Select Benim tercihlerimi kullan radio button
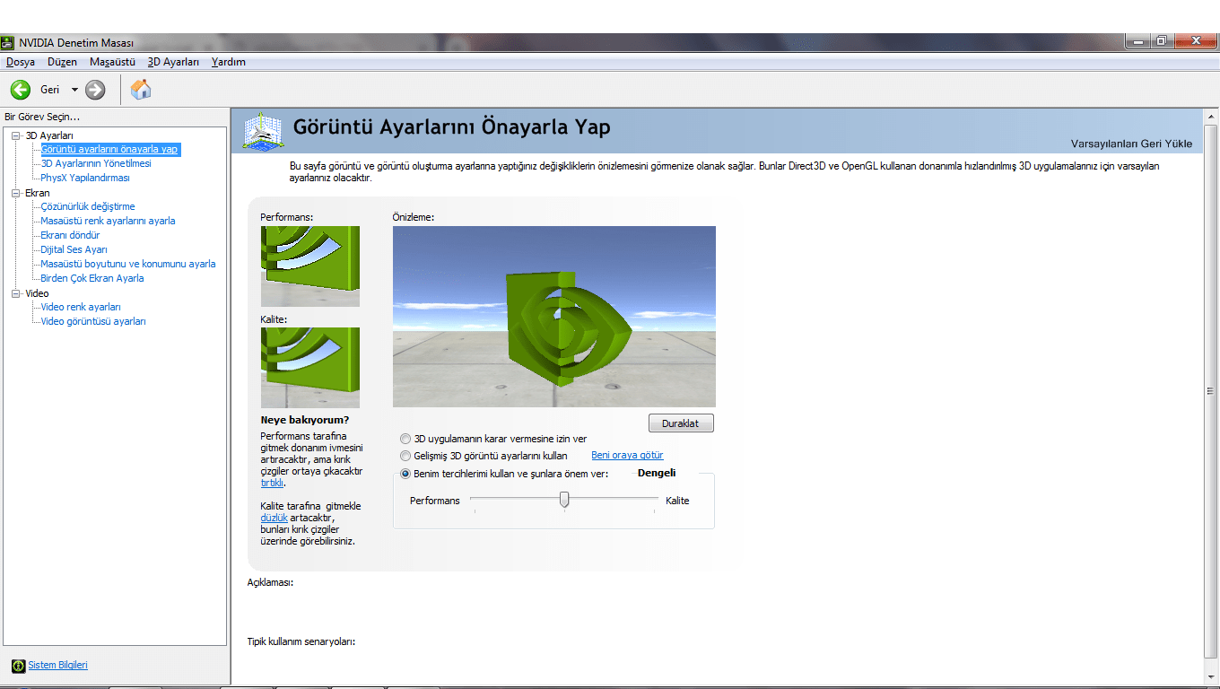 tap(405, 474)
